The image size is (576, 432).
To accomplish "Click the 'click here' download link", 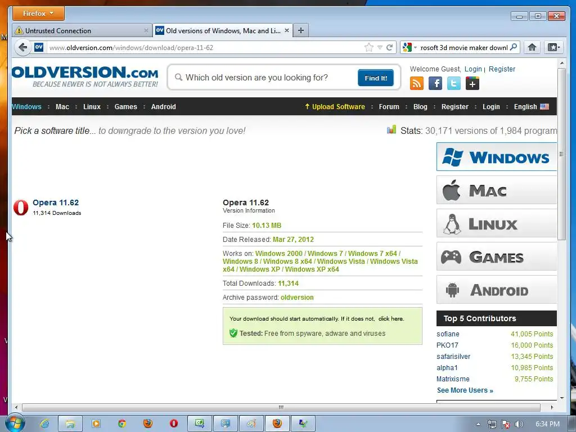I will coord(391,318).
